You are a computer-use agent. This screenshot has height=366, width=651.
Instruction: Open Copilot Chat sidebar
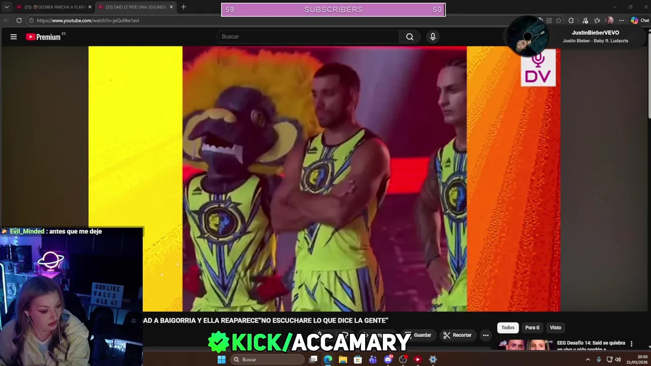pos(640,20)
